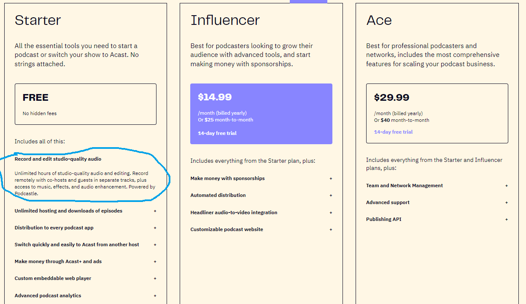Collapse 'Record and edit studio-quality audio' heading

[58, 159]
